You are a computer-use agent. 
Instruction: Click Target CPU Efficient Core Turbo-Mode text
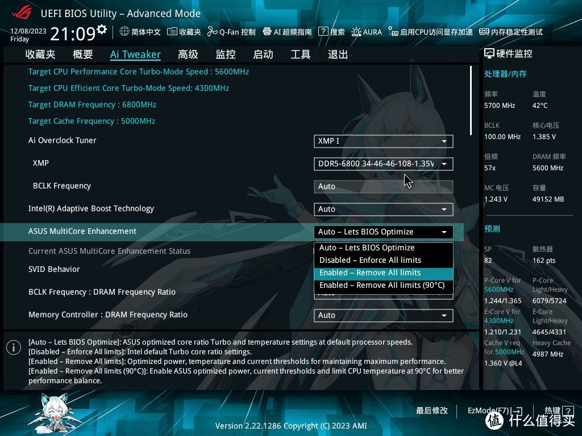pyautogui.click(x=128, y=88)
